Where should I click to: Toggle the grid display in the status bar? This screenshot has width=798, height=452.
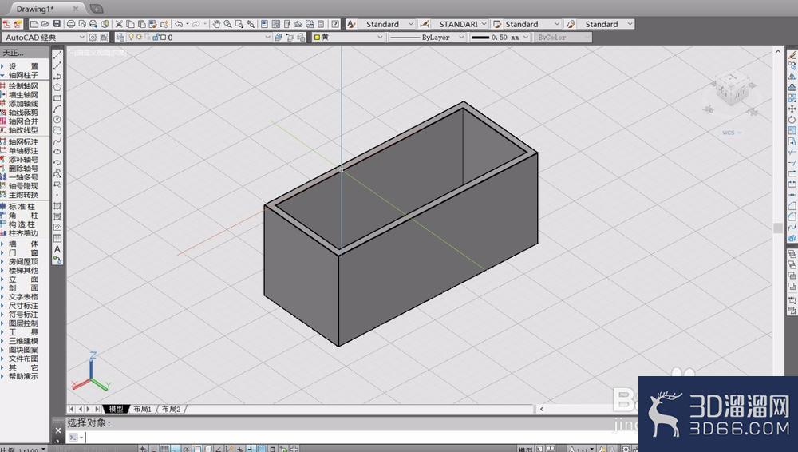coord(164,449)
